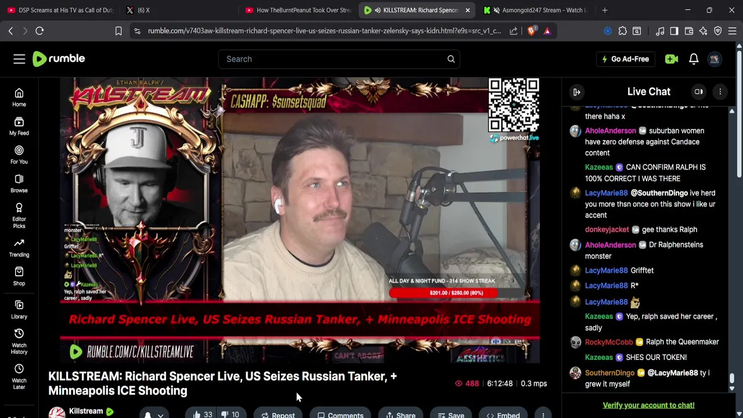This screenshot has height=418, width=743.
Task: Switch to the Asmongold247 Stream Kick tab
Action: tap(537, 10)
